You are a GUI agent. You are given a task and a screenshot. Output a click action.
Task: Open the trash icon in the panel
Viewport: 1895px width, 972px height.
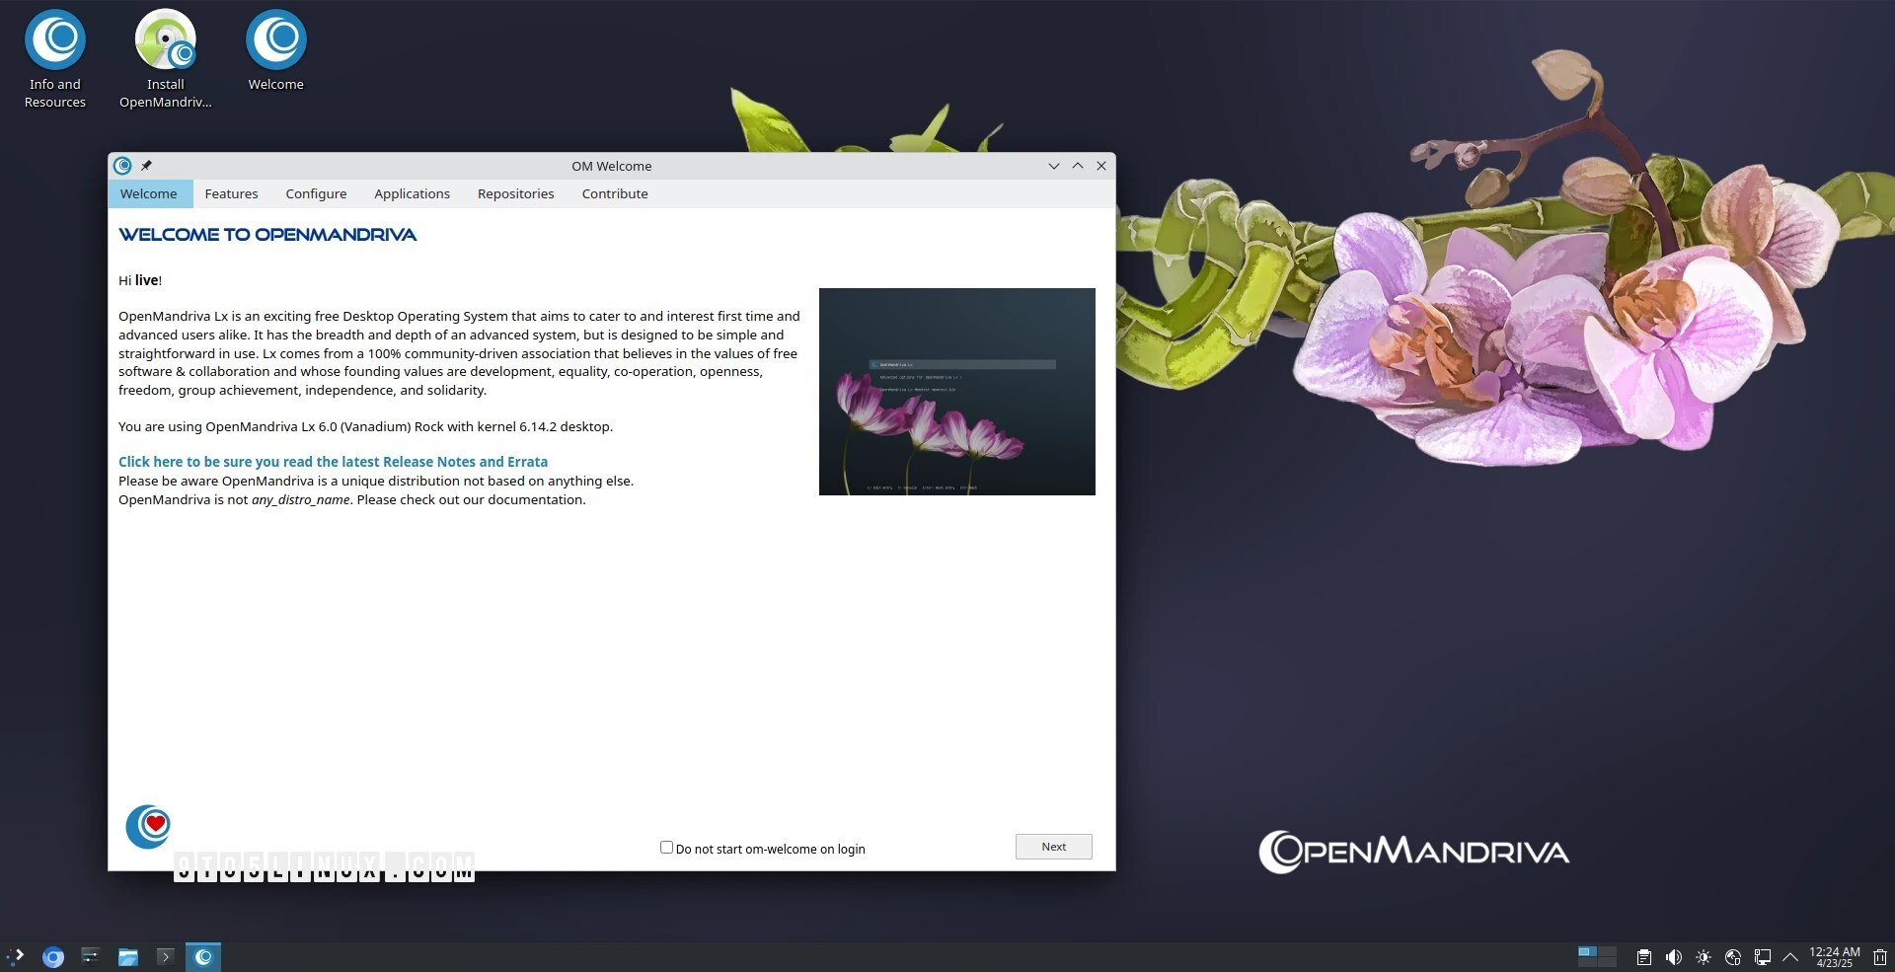1880,957
